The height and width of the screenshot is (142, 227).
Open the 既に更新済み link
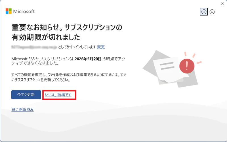23,110
